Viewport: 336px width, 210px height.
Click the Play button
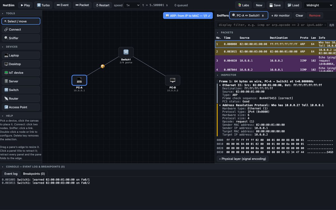tap(25, 5)
